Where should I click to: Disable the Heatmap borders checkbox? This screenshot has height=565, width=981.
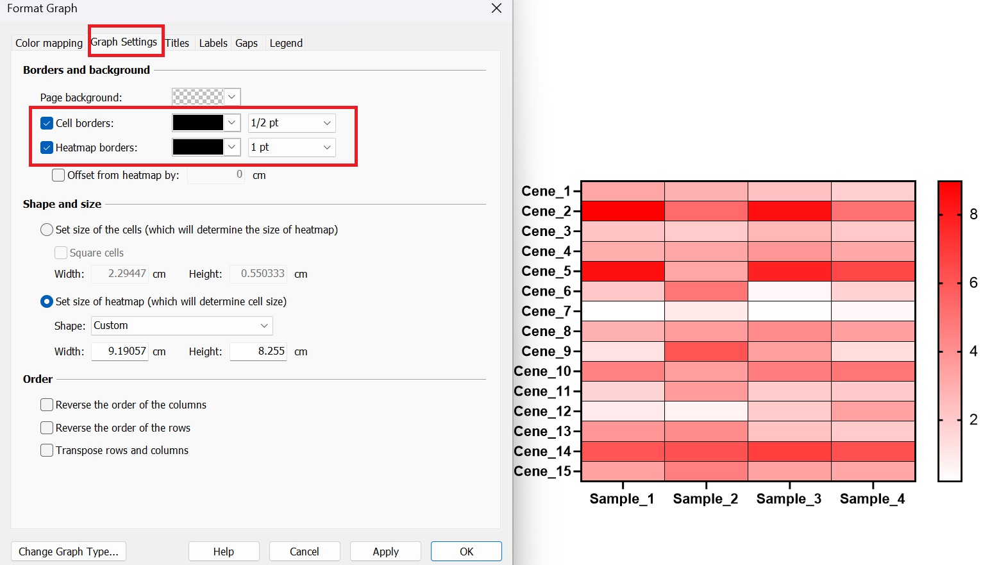coord(47,148)
